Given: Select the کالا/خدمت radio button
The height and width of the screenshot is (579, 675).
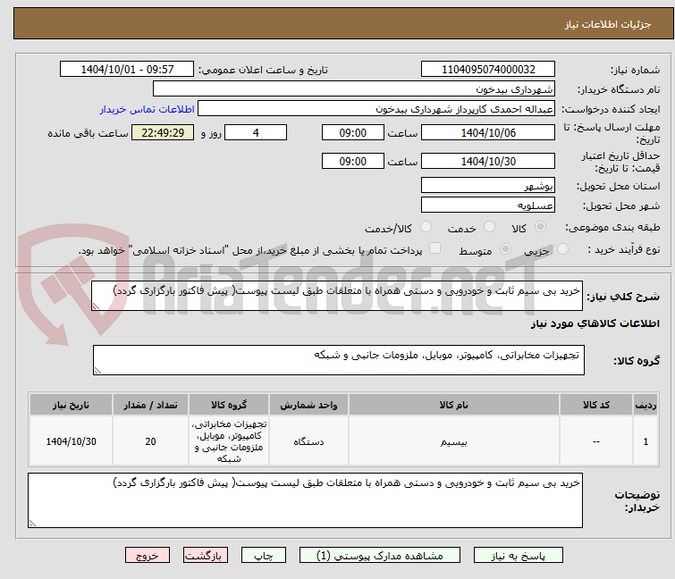Looking at the screenshot, I should [x=426, y=227].
